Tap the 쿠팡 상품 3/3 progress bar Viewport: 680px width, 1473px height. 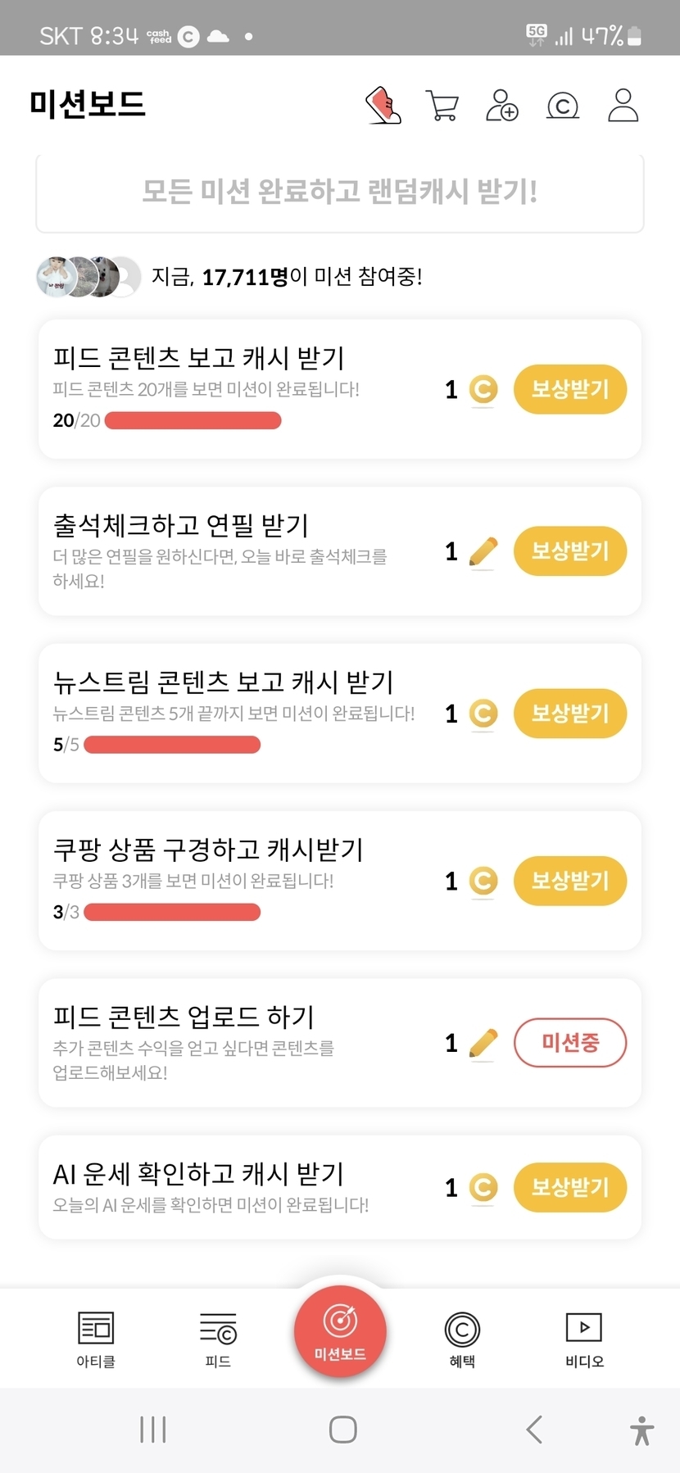point(172,912)
